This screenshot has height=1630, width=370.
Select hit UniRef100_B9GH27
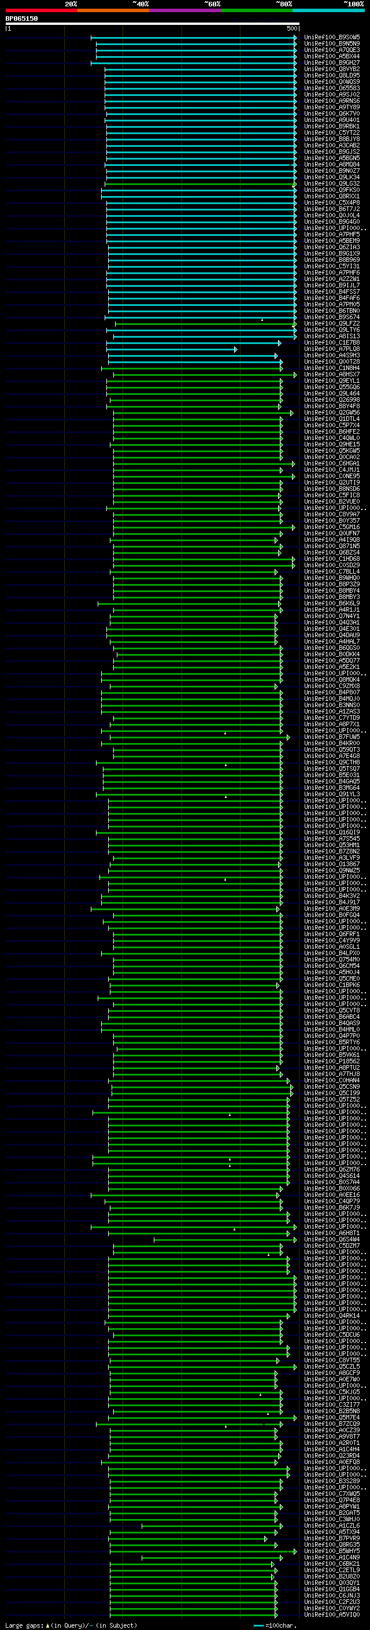pyautogui.click(x=332, y=62)
